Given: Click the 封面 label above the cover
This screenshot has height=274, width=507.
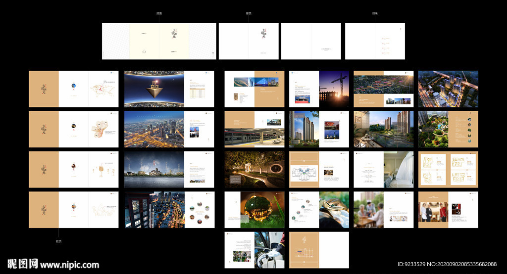Looking at the screenshot, I should pyautogui.click(x=159, y=13).
